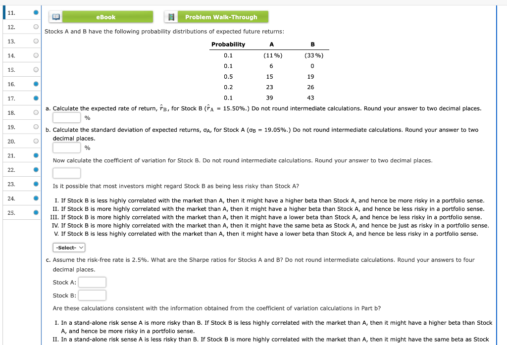Click the hollow status circle beside question 12
This screenshot has width=507, height=345.
coord(35,26)
